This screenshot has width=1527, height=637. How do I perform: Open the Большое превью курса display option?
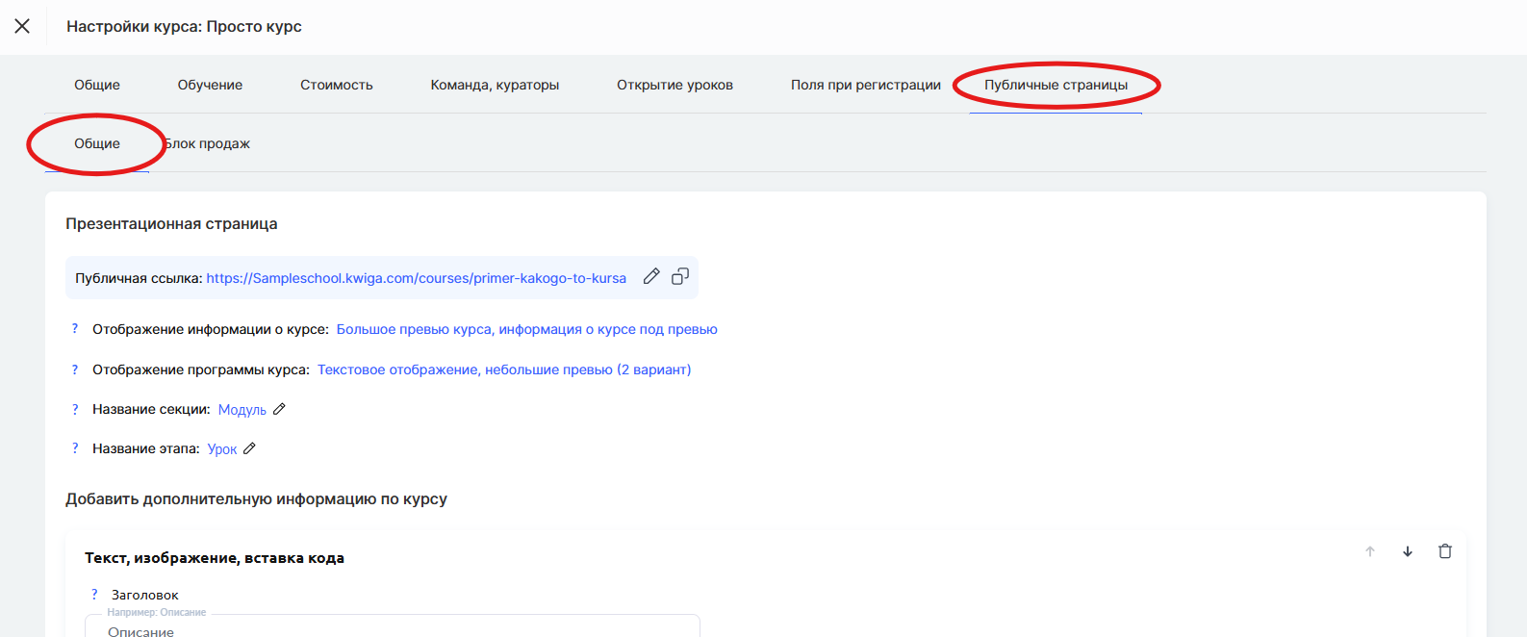pyautogui.click(x=526, y=329)
